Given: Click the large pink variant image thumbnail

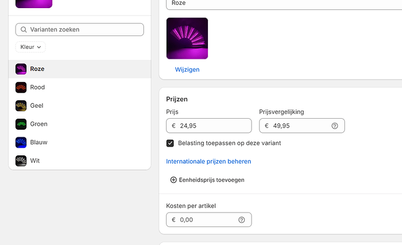Looking at the screenshot, I should pos(187,38).
